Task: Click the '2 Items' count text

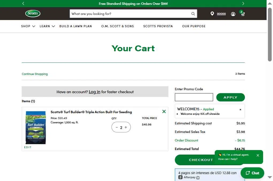Action: [240, 74]
